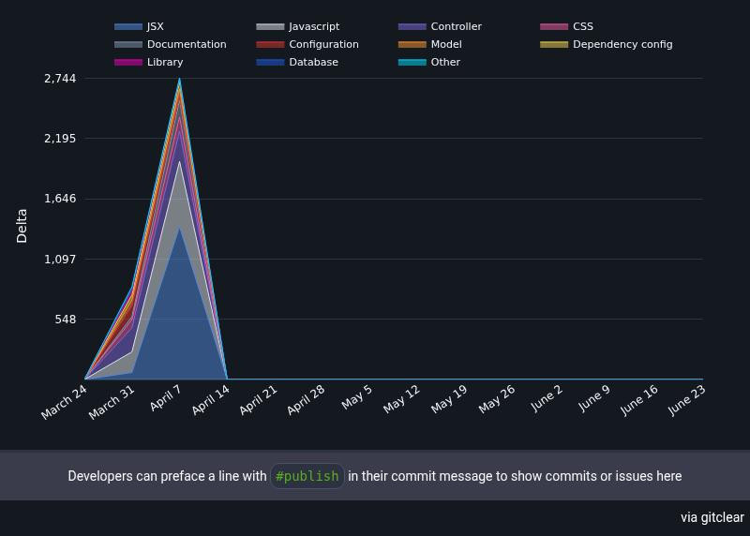
Task: Click the 2,744 y-axis value
Action: tap(60, 79)
